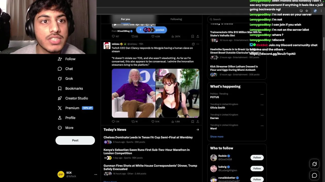Repost the post with 83 reposts
This screenshot has width=325, height=182.
click(135, 36)
